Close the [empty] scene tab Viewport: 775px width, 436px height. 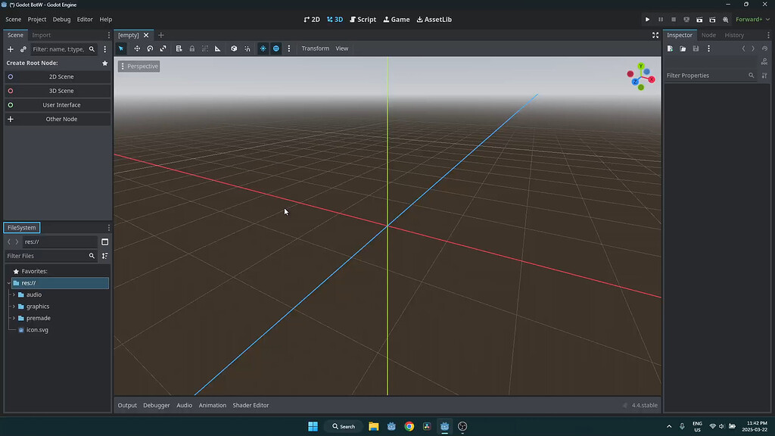[146, 35]
